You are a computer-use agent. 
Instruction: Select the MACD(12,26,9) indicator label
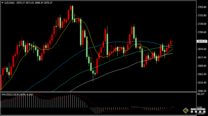tap(10, 95)
